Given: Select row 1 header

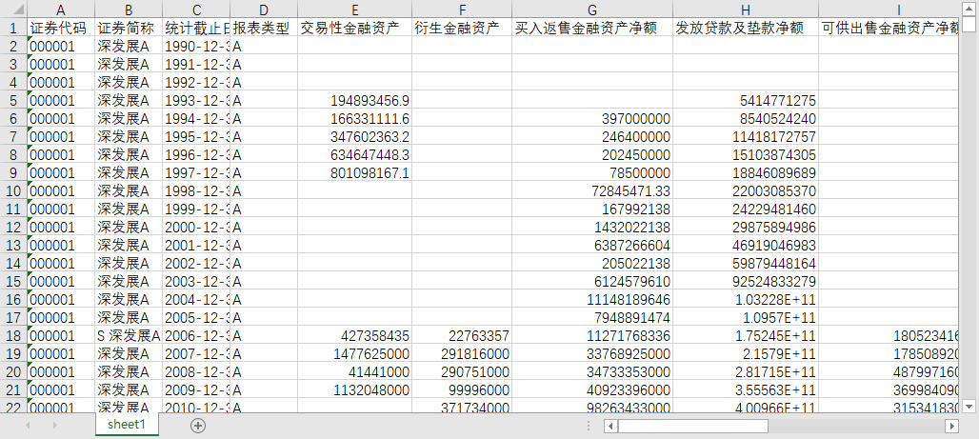Looking at the screenshot, I should point(13,29).
